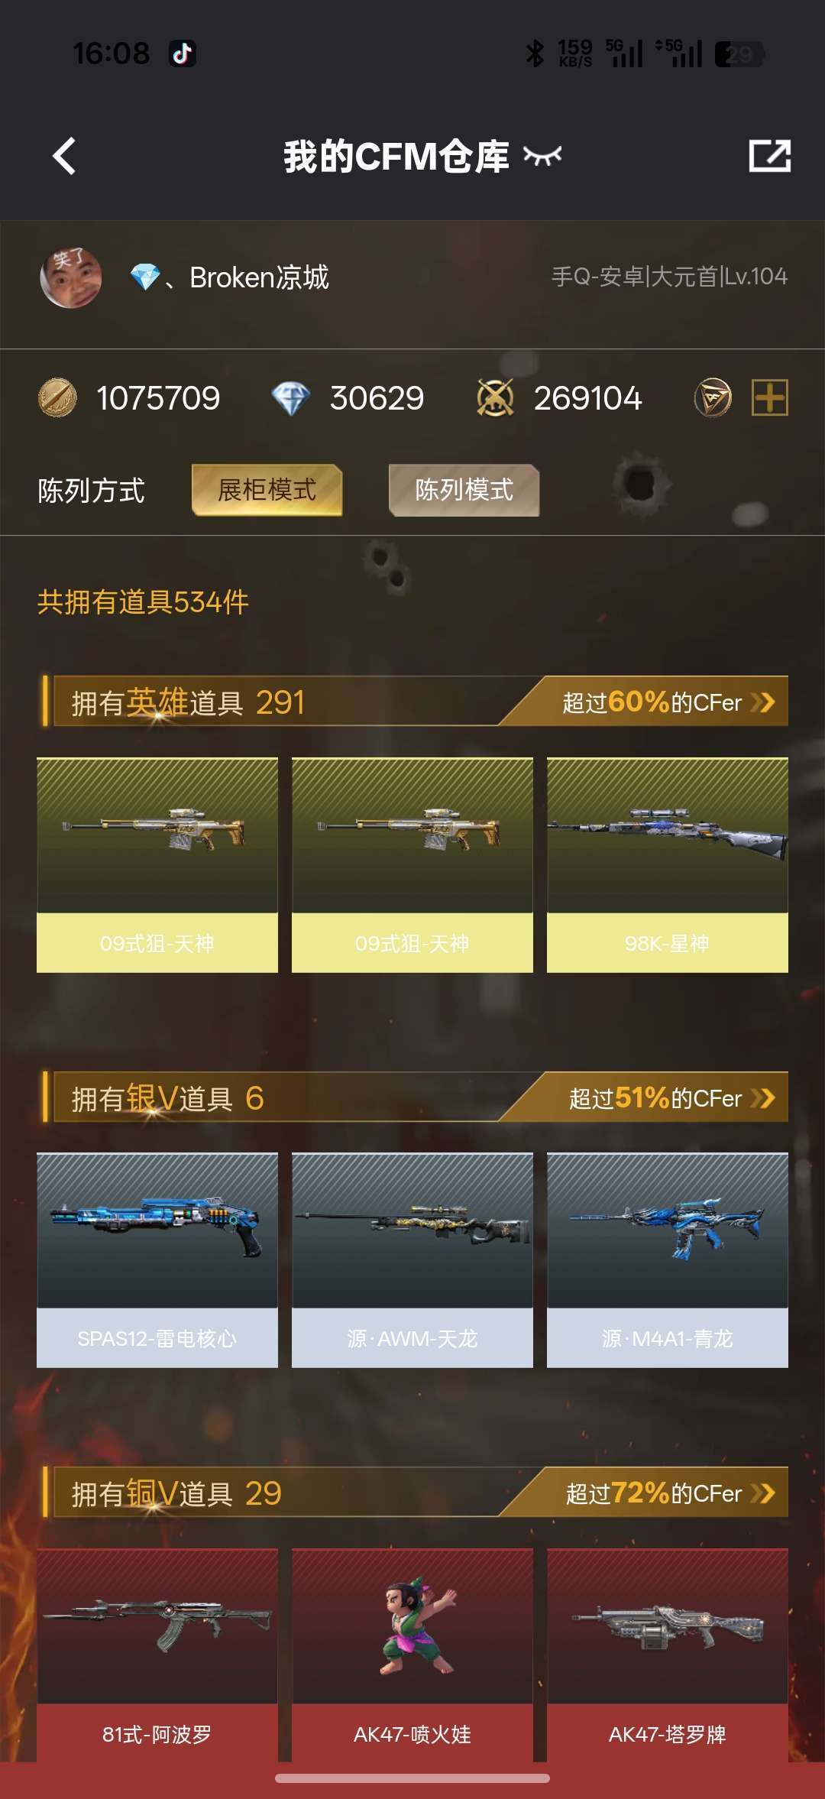The image size is (825, 1799).
Task: Expand the 铜V道具 29 section arrow
Action: (x=763, y=1493)
